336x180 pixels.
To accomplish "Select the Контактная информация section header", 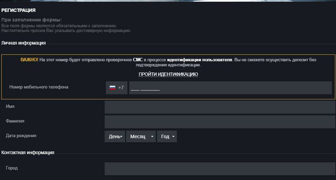I will tap(28, 153).
